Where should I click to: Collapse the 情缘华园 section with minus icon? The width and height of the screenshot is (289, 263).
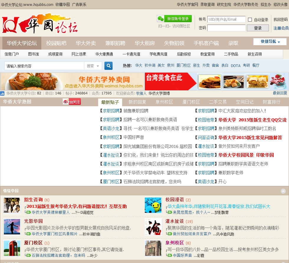[283, 191]
